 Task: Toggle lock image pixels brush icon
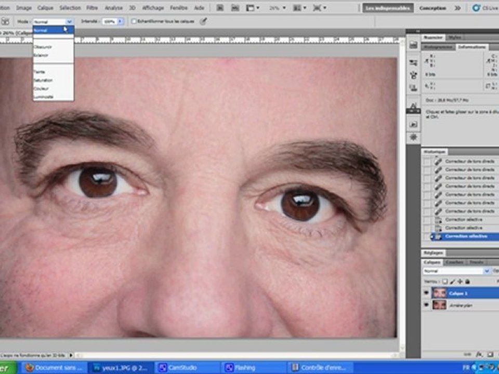(x=453, y=282)
